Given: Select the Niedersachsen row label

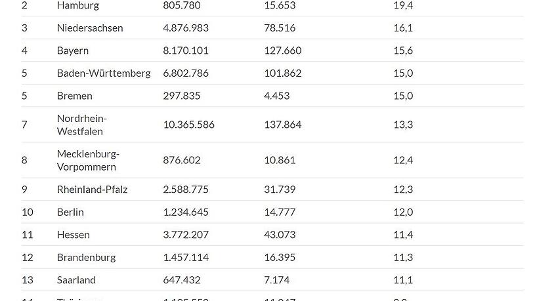Looking at the screenshot, I should [x=90, y=28].
